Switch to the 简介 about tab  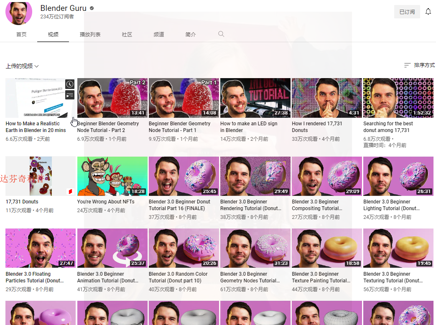[191, 34]
